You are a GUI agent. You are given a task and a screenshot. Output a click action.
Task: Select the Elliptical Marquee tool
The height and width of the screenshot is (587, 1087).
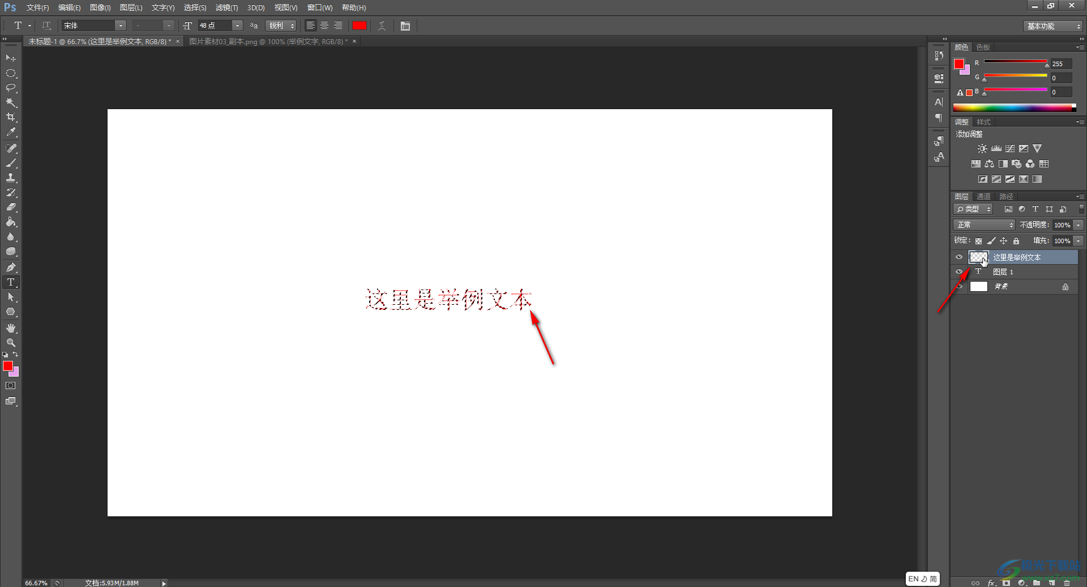click(11, 73)
